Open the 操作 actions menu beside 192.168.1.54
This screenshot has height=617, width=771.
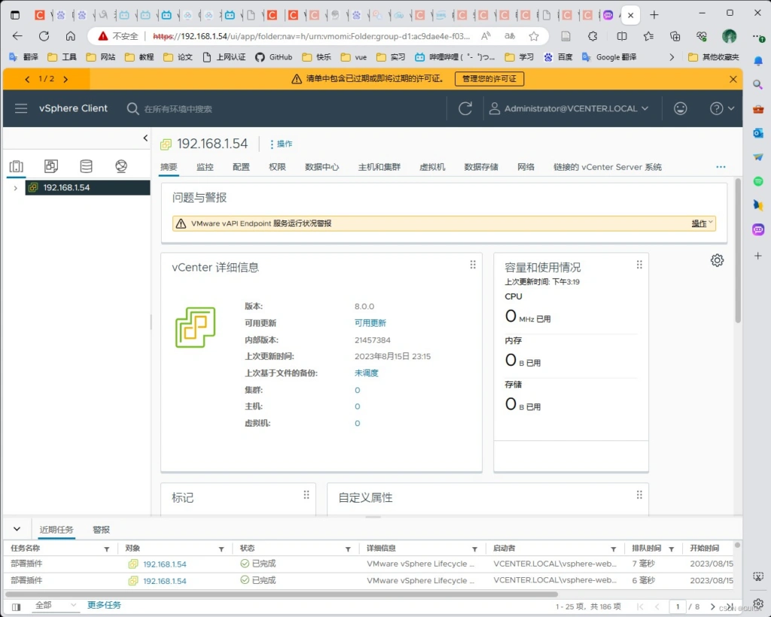pyautogui.click(x=282, y=144)
